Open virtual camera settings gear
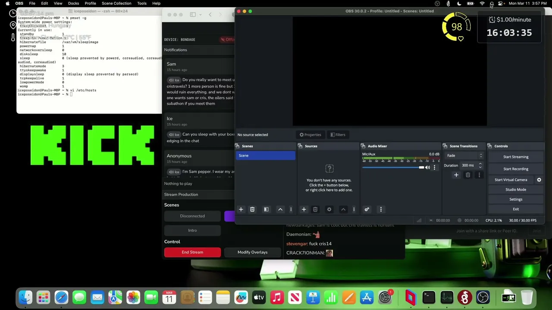Viewport: 552px width, 310px height. coord(539,180)
